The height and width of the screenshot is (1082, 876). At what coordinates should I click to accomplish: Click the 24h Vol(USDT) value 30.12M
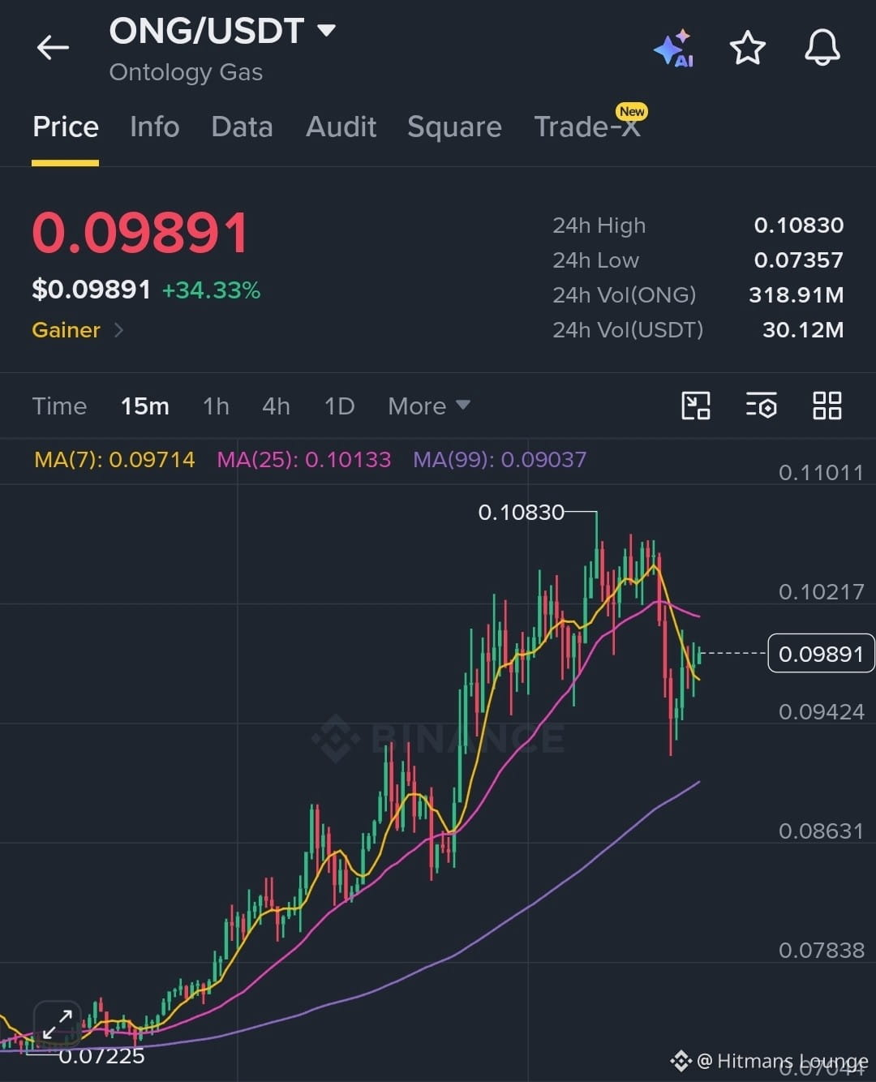click(803, 330)
